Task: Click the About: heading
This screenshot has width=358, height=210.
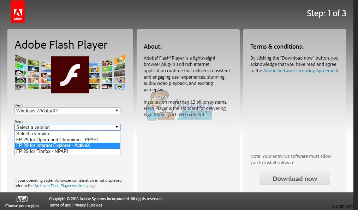Action: (x=153, y=47)
